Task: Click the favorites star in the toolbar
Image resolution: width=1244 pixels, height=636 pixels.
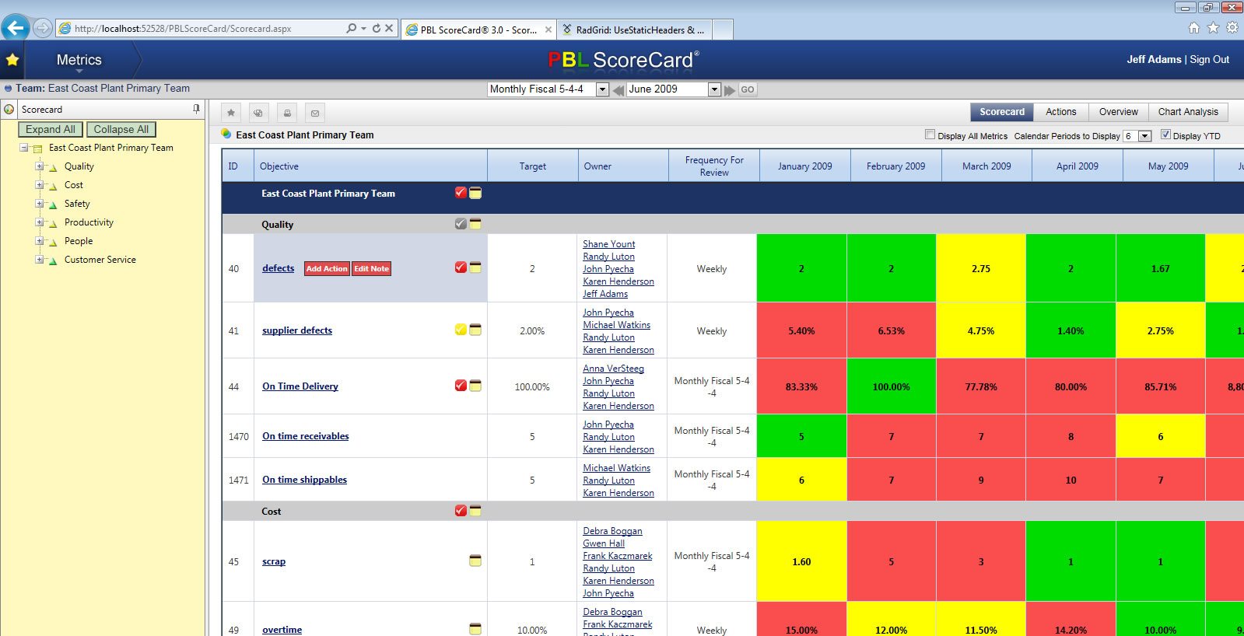Action: [x=231, y=113]
